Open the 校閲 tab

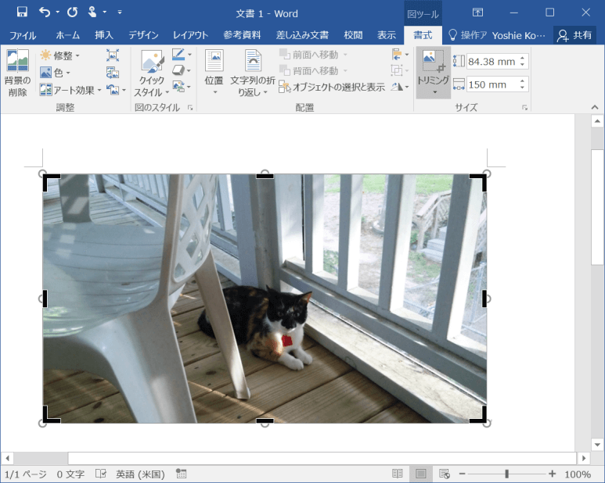point(353,35)
